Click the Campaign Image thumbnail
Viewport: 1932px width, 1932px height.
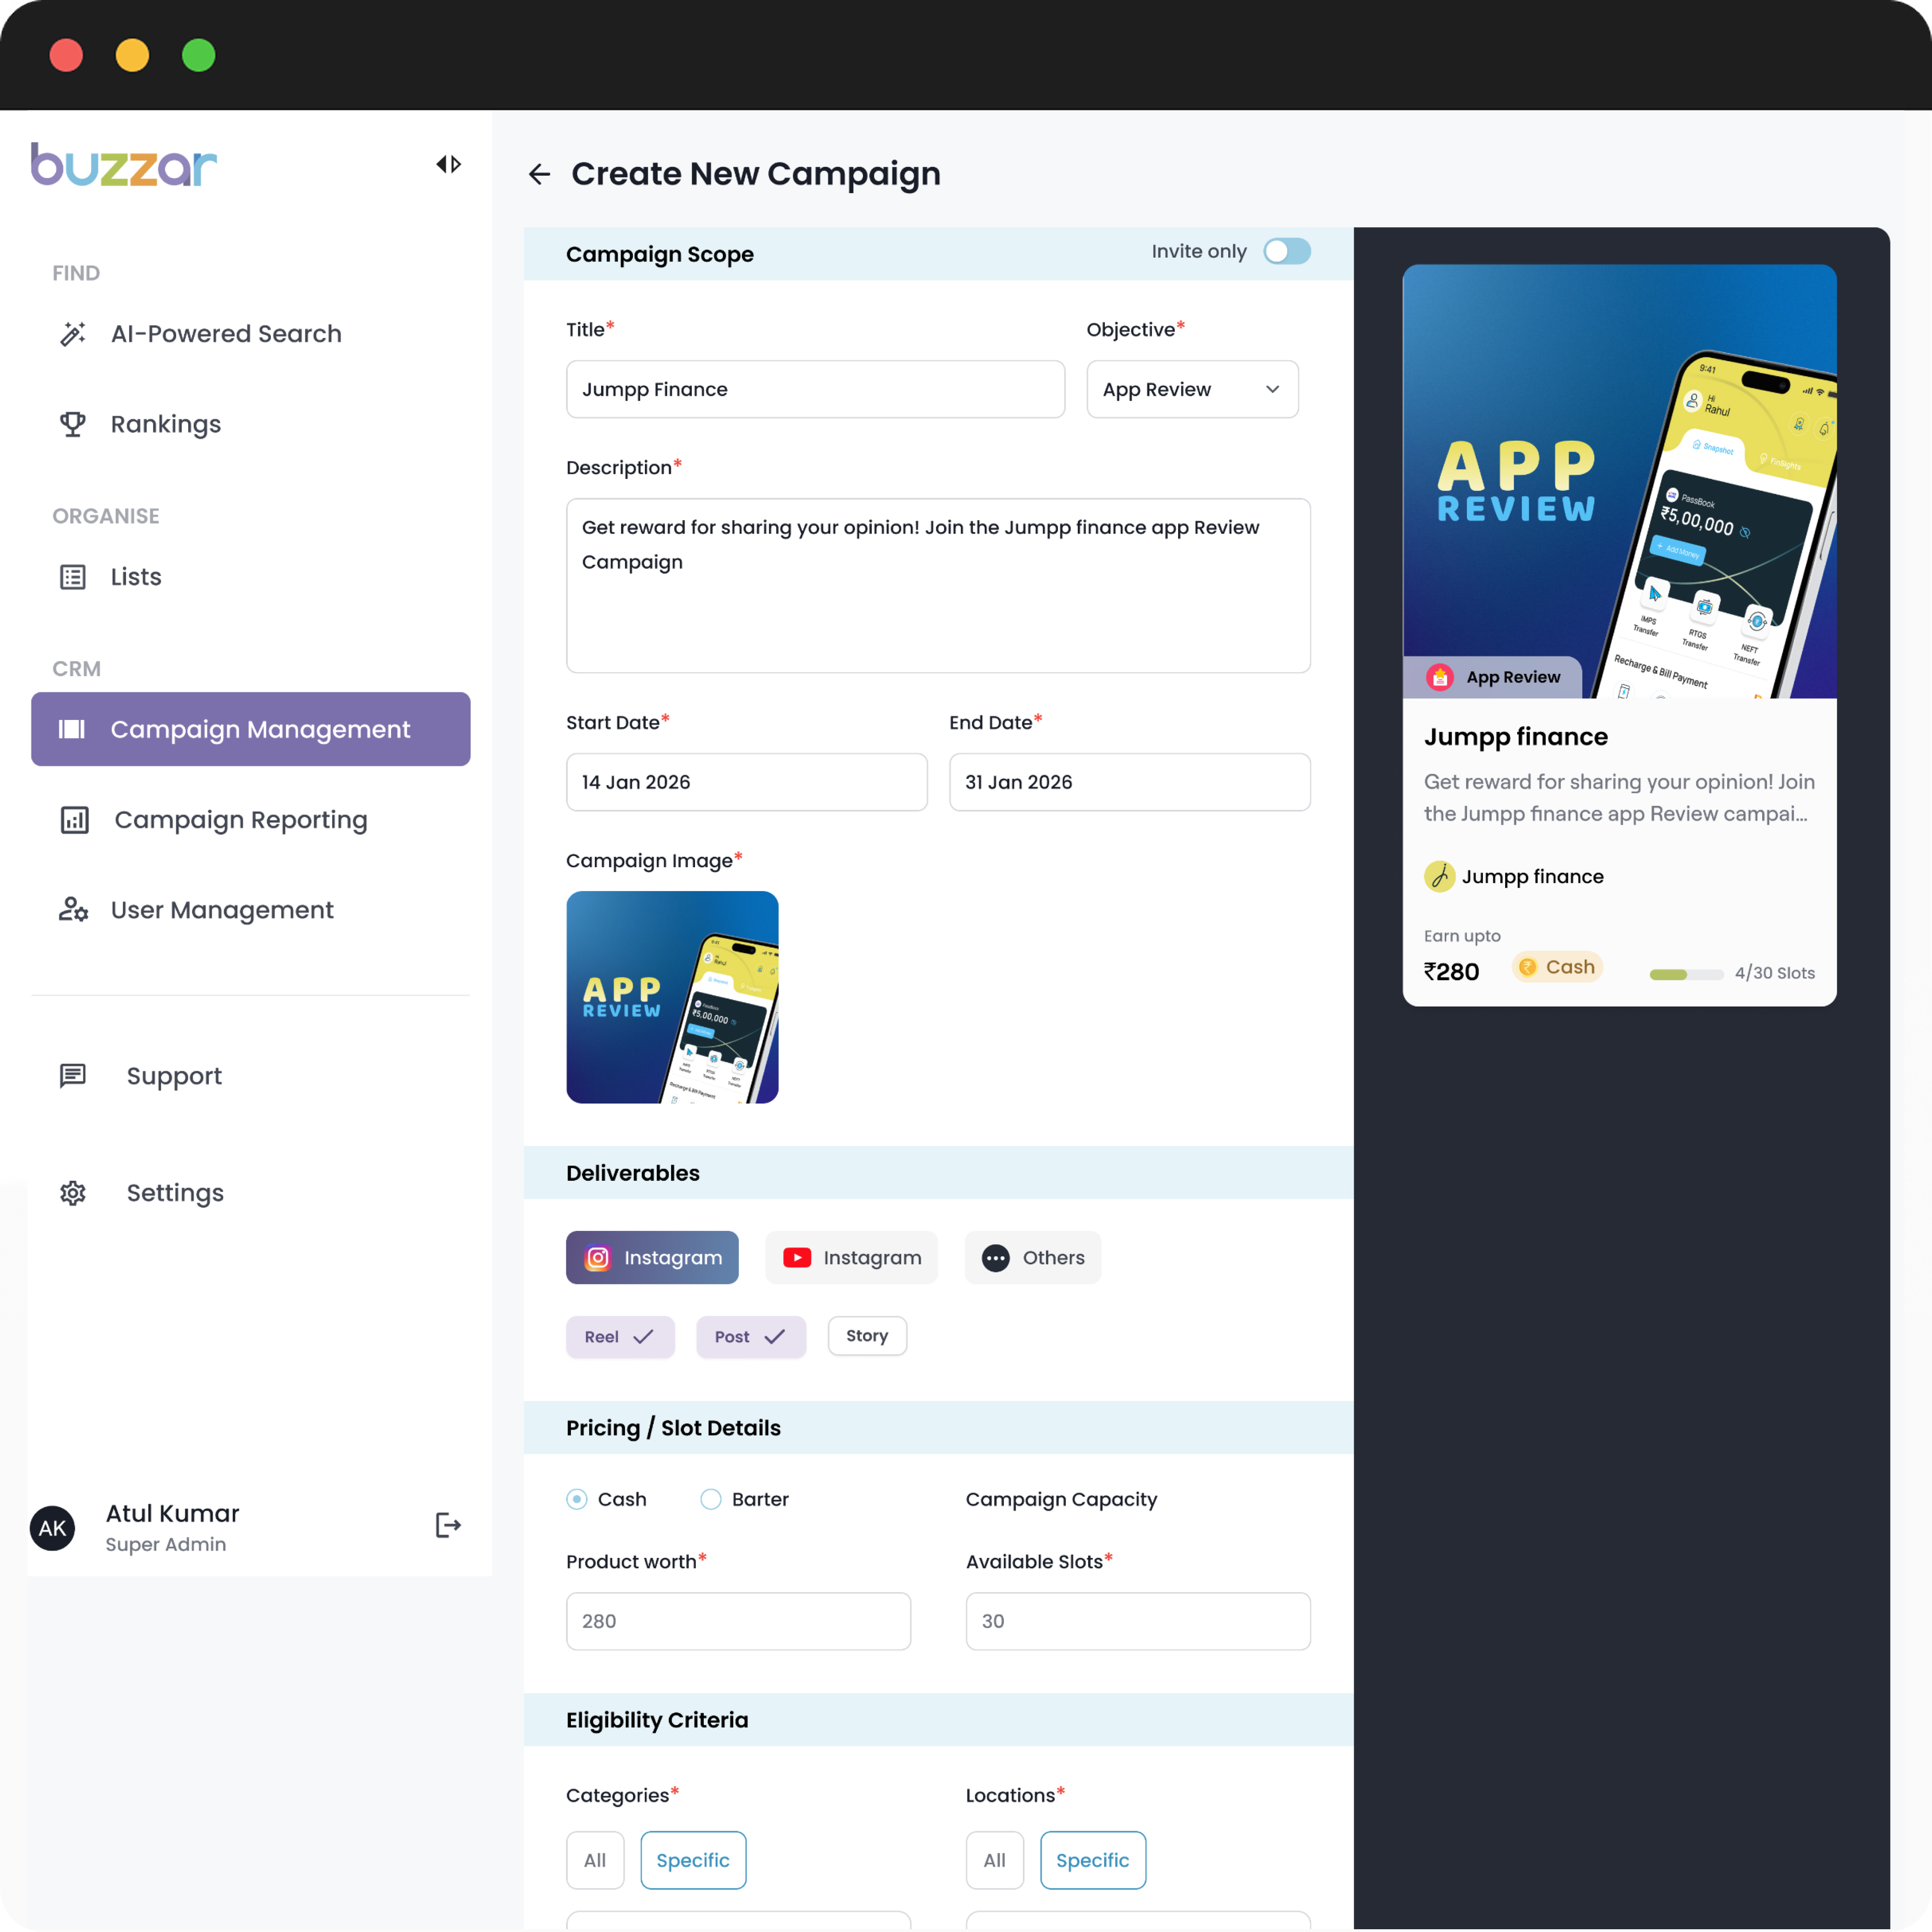pyautogui.click(x=672, y=997)
